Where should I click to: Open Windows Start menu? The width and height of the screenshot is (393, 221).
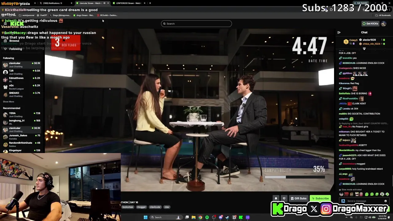(145, 217)
